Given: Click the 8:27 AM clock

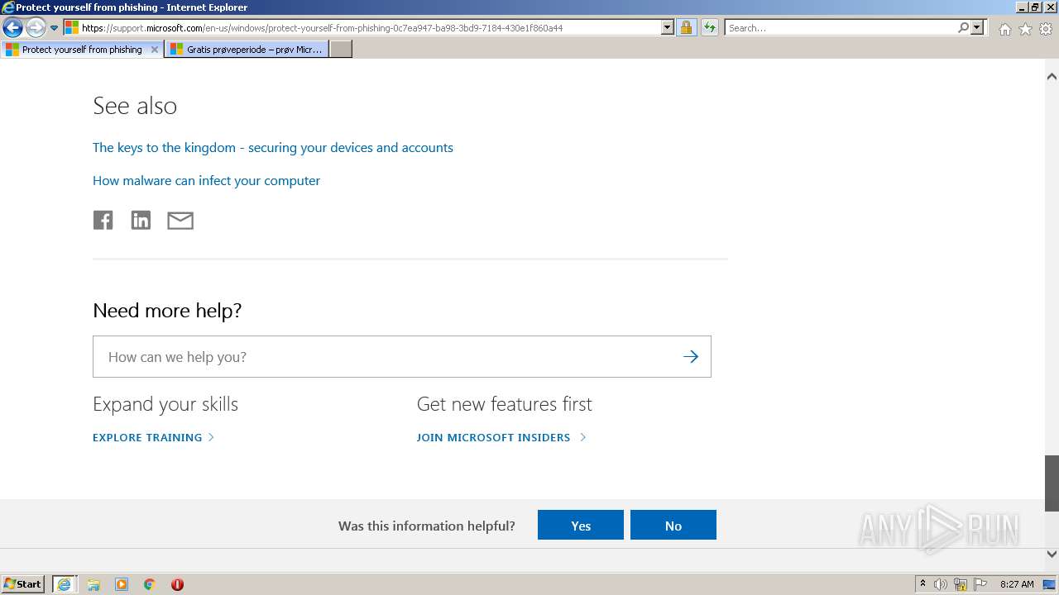Looking at the screenshot, I should pyautogui.click(x=1017, y=584).
